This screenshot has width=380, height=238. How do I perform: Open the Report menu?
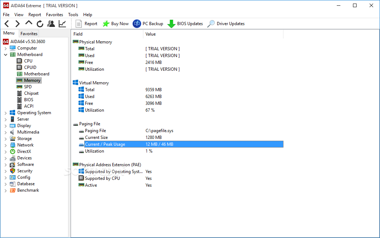point(35,15)
